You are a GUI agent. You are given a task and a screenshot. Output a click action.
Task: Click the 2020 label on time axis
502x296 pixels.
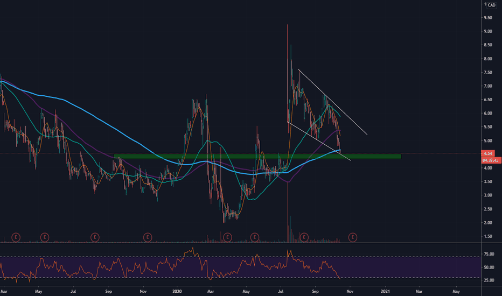click(x=177, y=292)
